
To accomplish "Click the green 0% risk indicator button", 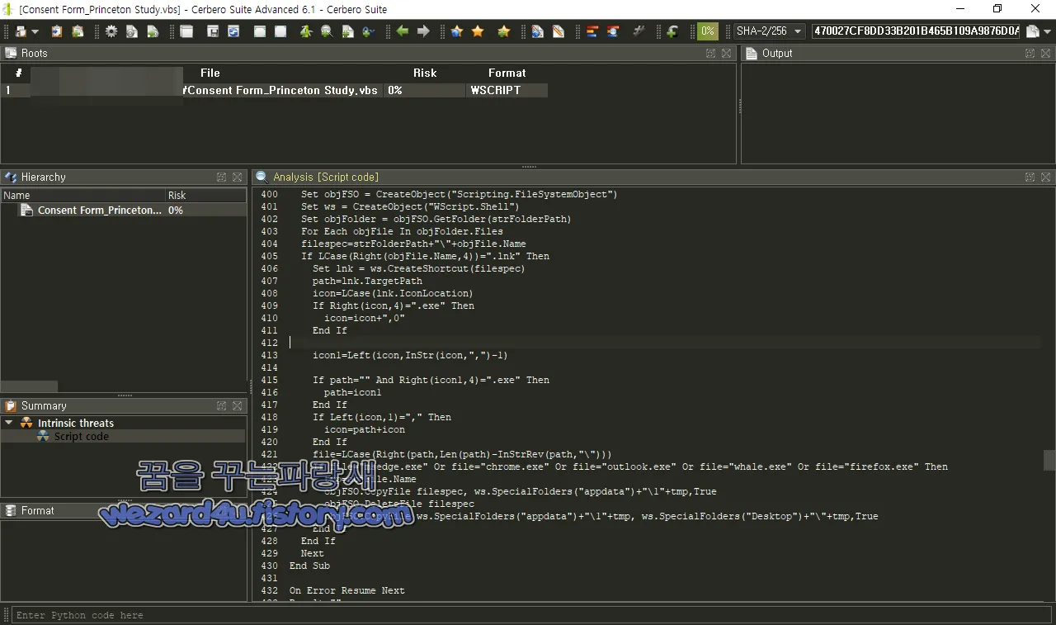I will [707, 31].
